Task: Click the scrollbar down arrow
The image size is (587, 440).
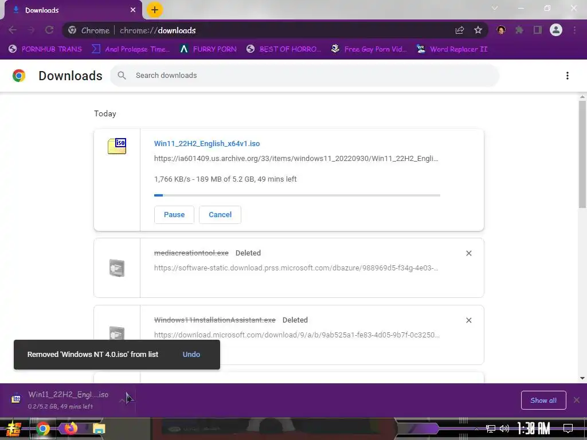Action: [x=582, y=378]
